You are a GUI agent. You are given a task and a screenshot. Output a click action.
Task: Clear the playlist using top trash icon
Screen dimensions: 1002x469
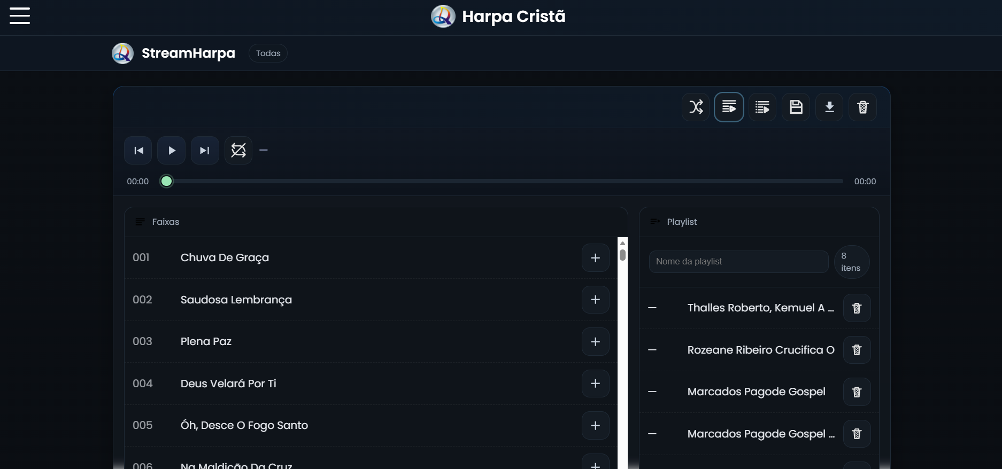coord(862,107)
